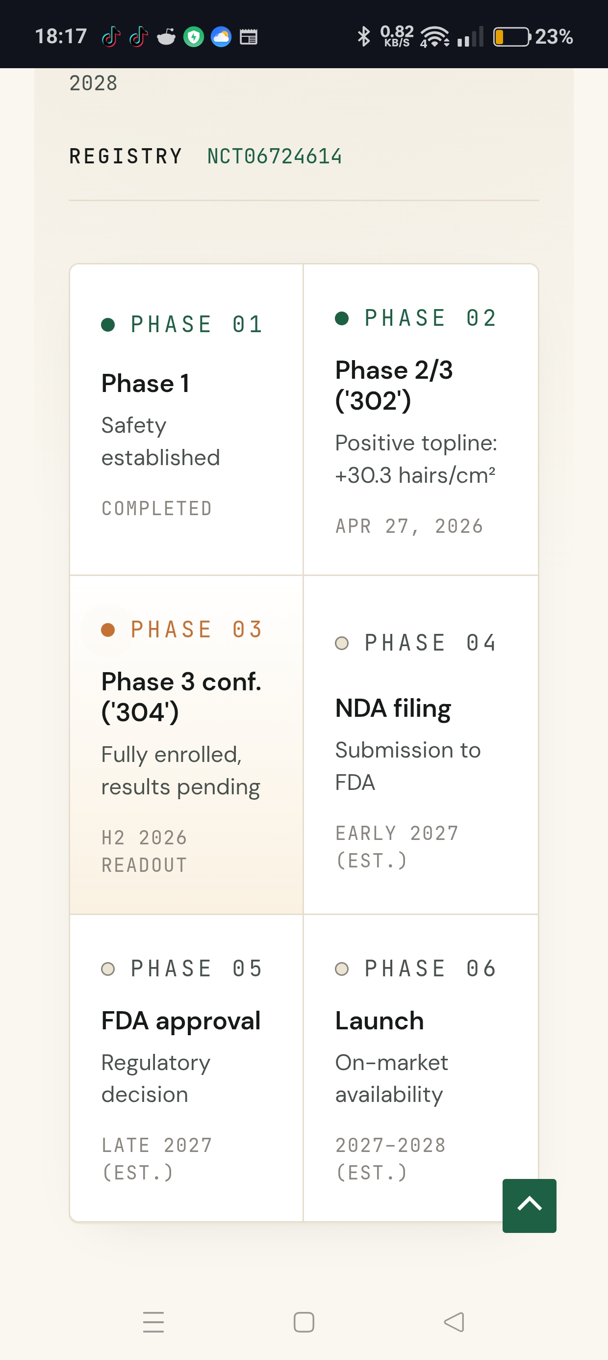Open the recent apps menu icon
The height and width of the screenshot is (1360, 608).
click(x=153, y=1322)
